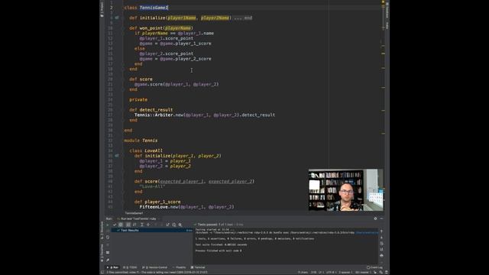Move console down with down arrow
The width and height of the screenshot is (489, 275).
[x=381, y=238]
